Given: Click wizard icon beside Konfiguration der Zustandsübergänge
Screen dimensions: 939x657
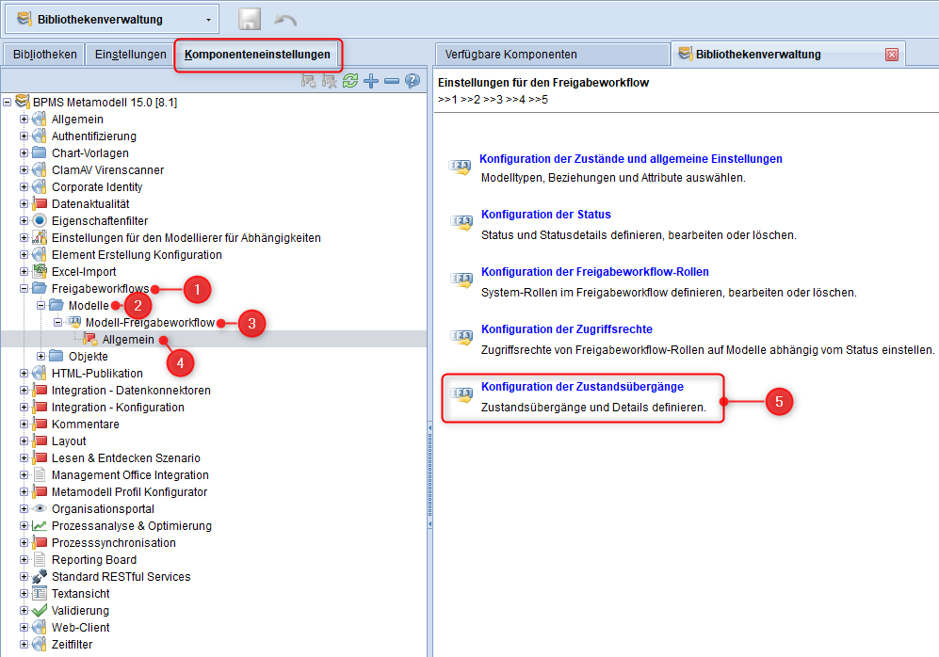Looking at the screenshot, I should [461, 395].
